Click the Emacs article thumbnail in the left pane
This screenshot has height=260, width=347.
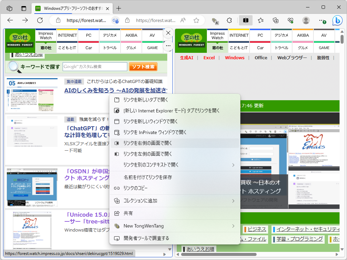pyautogui.click(x=32, y=230)
